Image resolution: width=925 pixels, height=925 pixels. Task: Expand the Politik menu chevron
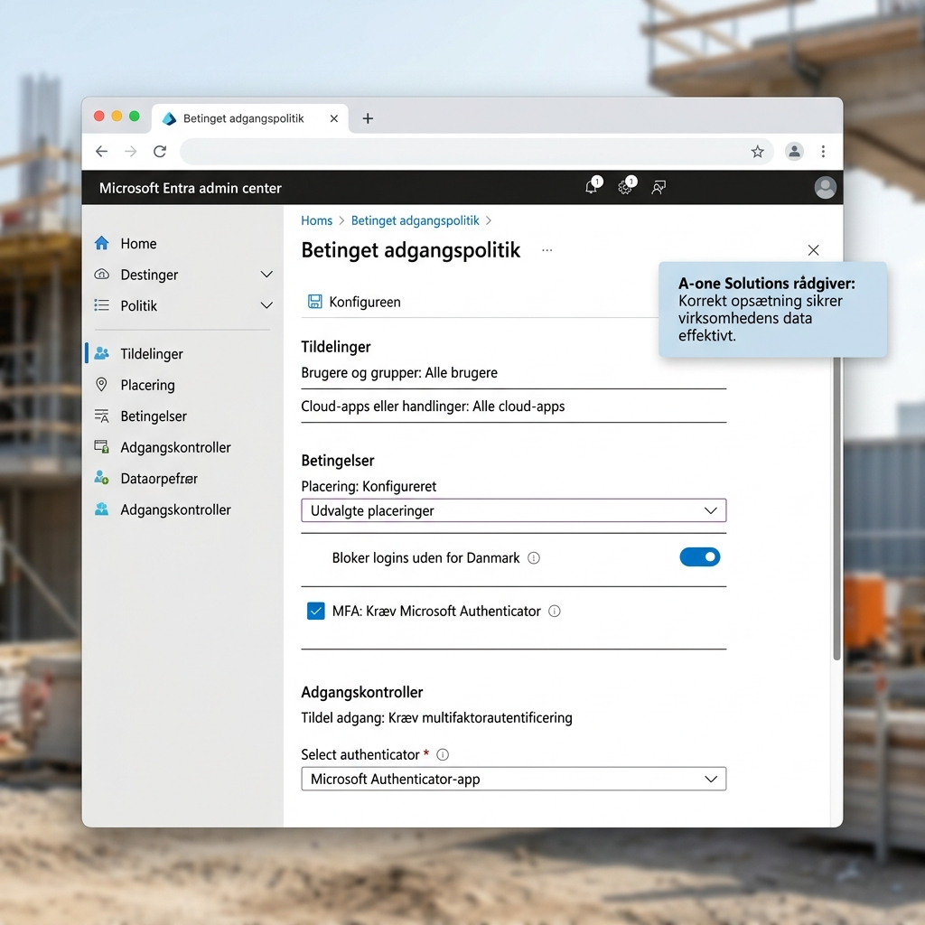(x=266, y=305)
